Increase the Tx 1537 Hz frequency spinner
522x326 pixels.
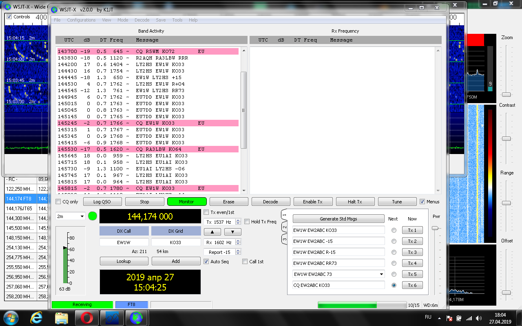point(239,220)
